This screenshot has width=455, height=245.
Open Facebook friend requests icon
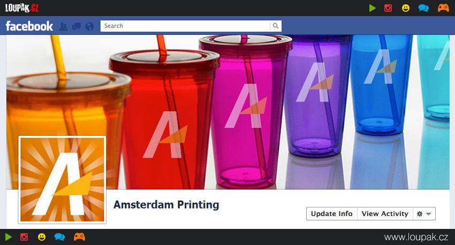point(63,26)
